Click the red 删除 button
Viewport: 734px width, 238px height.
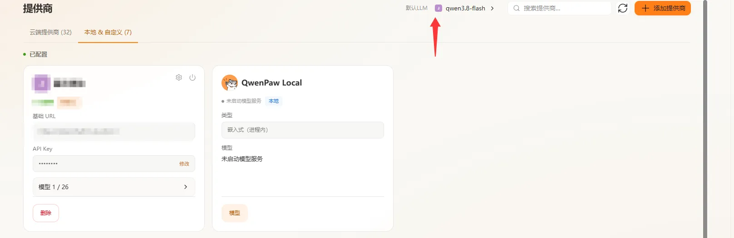[46, 213]
